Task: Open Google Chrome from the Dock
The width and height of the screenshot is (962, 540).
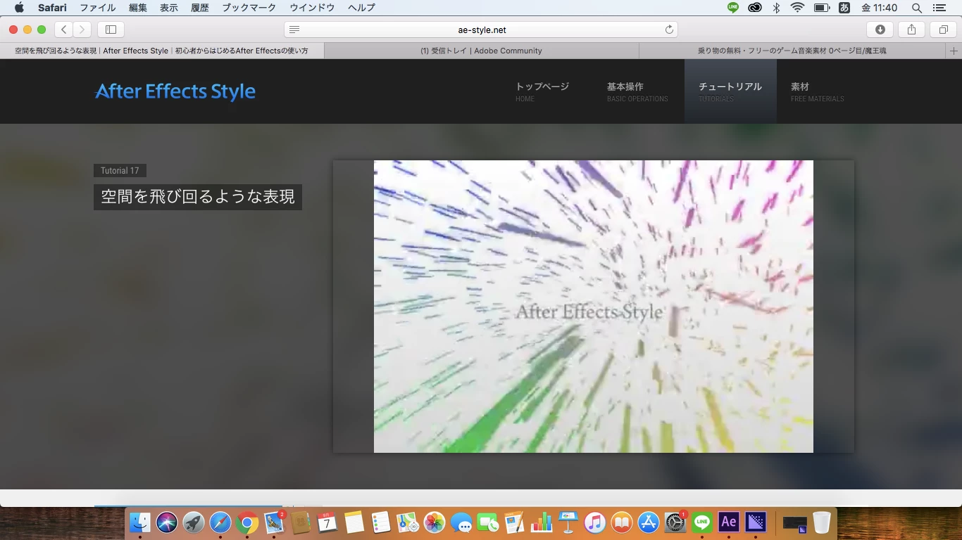Action: (247, 522)
